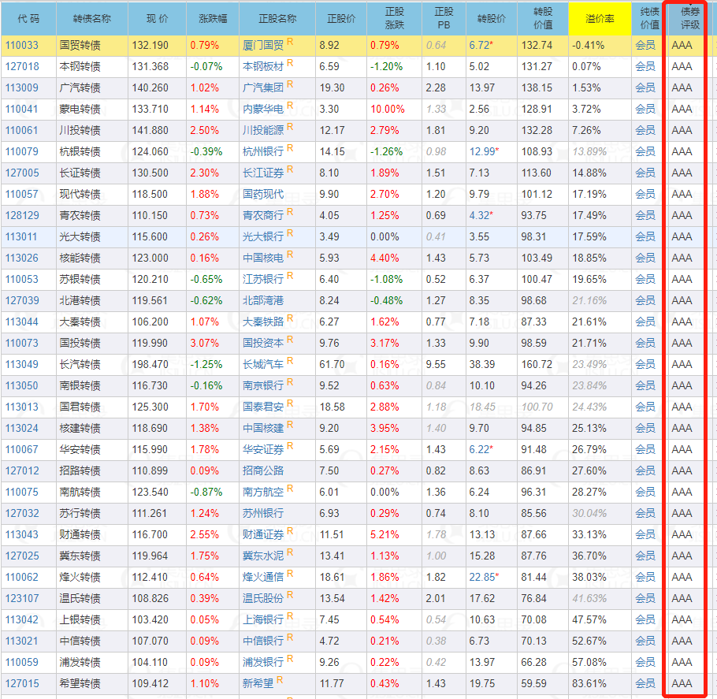This screenshot has width=717, height=699.
Task: Open bond code 110079 link
Action: point(22,152)
